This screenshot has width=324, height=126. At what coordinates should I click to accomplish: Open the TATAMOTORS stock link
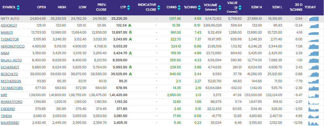coord(12,88)
